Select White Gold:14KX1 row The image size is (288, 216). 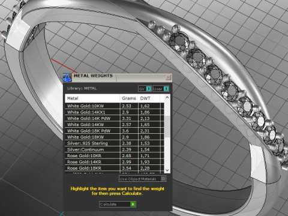[x=115, y=112]
